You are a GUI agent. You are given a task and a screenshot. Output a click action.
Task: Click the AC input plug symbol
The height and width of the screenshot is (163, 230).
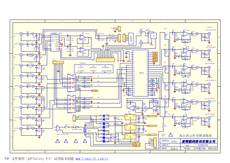(x=58, y=128)
